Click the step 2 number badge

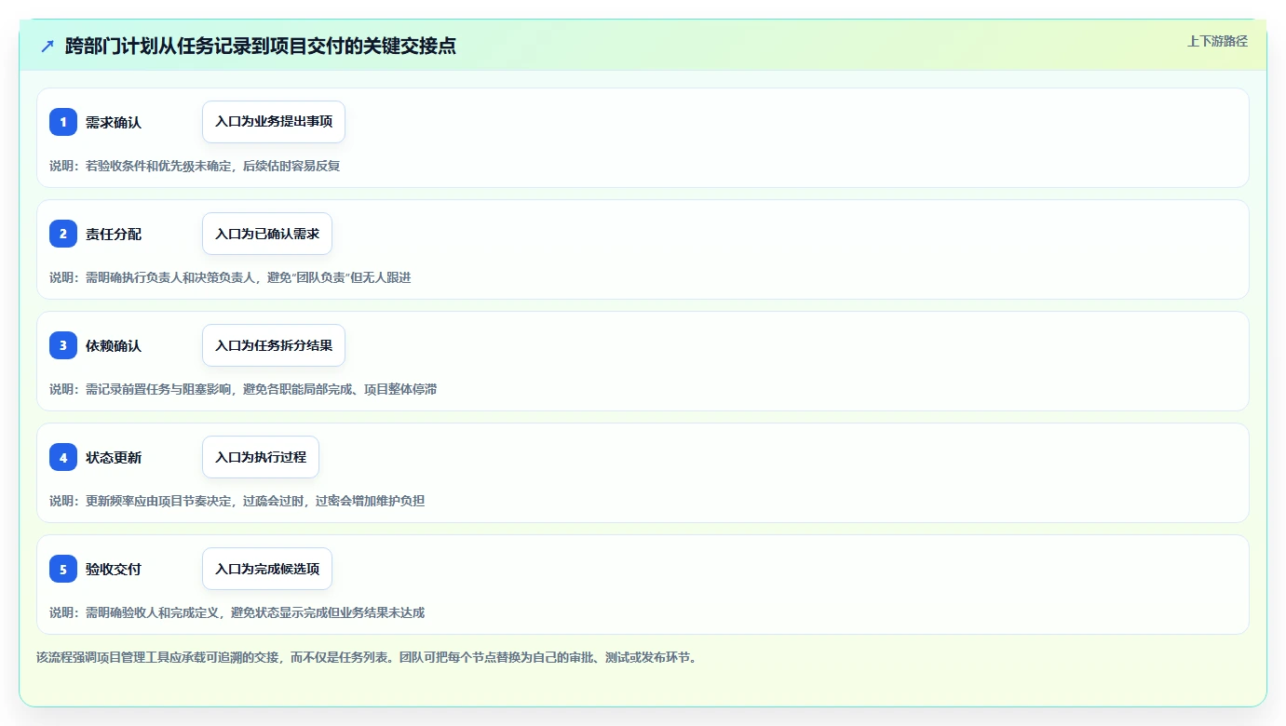tap(63, 234)
